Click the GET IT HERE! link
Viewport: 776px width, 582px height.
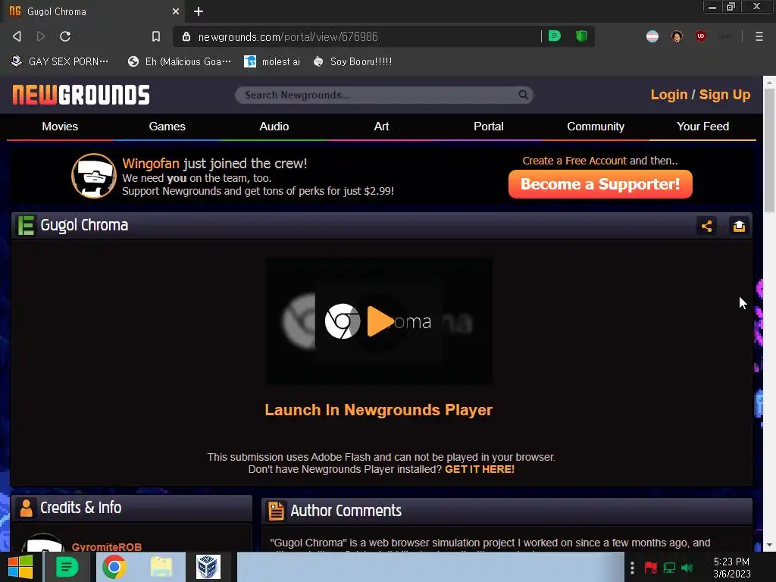click(480, 469)
